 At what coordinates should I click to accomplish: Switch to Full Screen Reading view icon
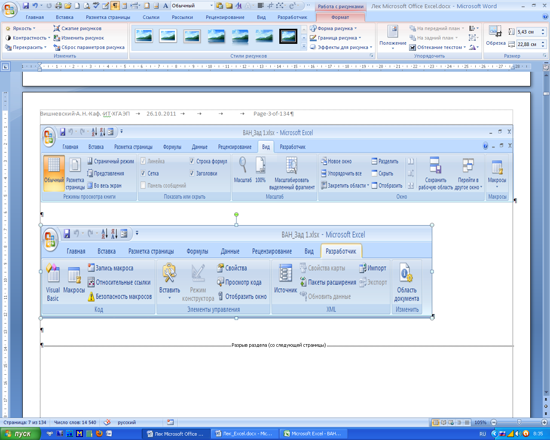click(x=444, y=422)
